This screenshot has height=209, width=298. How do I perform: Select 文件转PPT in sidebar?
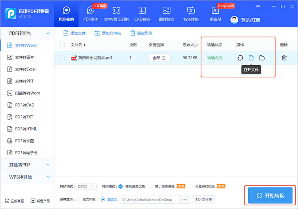(27, 81)
